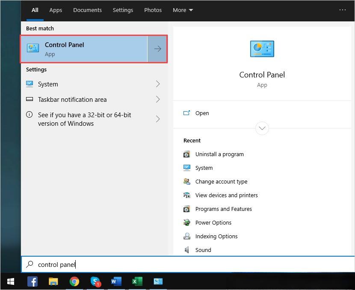Open the three-dot options menu

(x=342, y=10)
